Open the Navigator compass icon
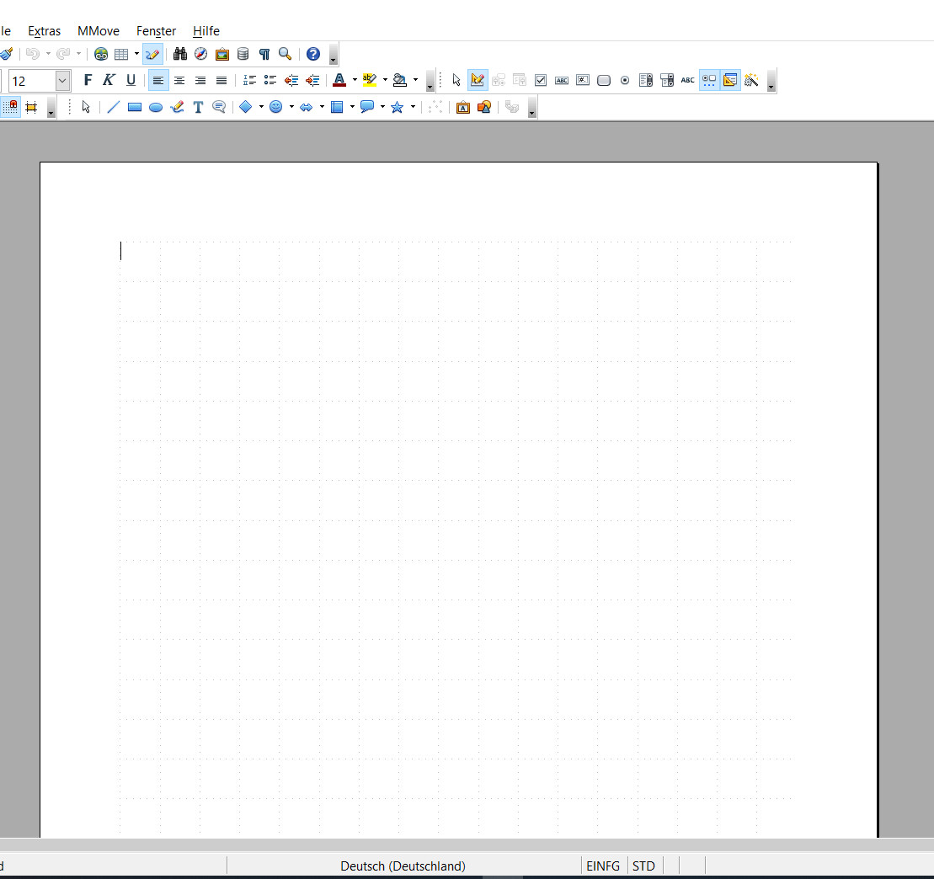Image resolution: width=934 pixels, height=879 pixels. click(x=201, y=54)
